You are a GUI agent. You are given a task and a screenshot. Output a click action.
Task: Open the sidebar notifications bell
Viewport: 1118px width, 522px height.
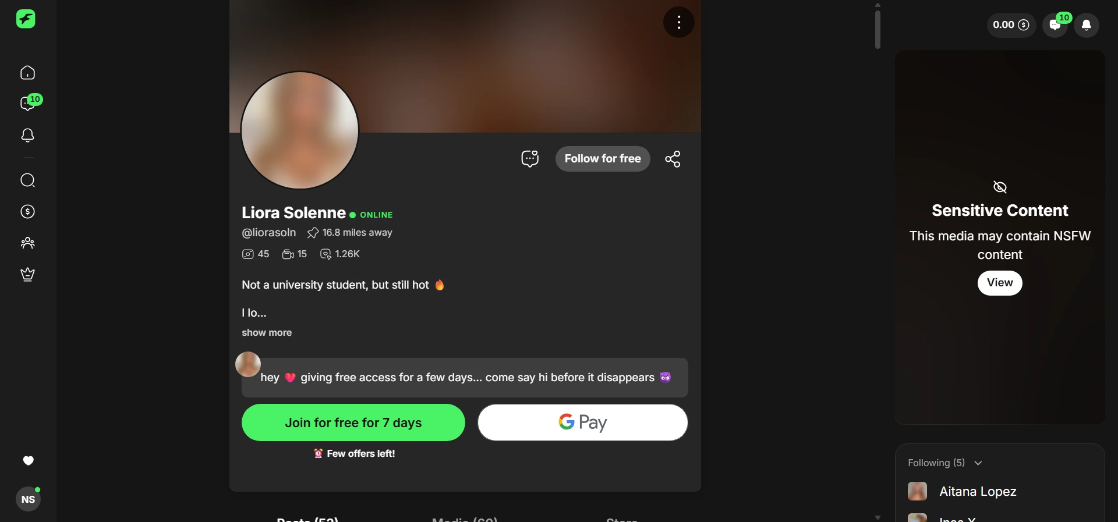[x=27, y=136]
